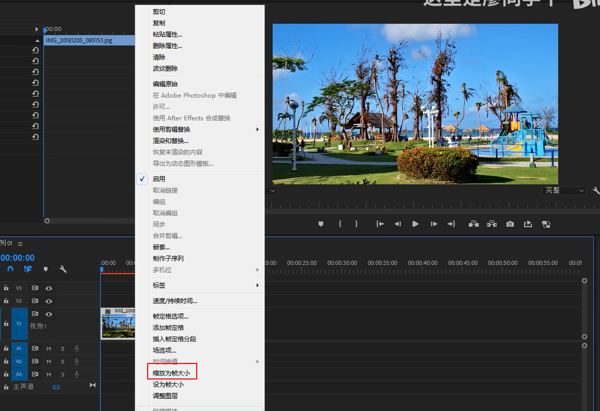The height and width of the screenshot is (411, 600).
Task: Open timeline settings with the wrench icon
Action: pos(63,269)
